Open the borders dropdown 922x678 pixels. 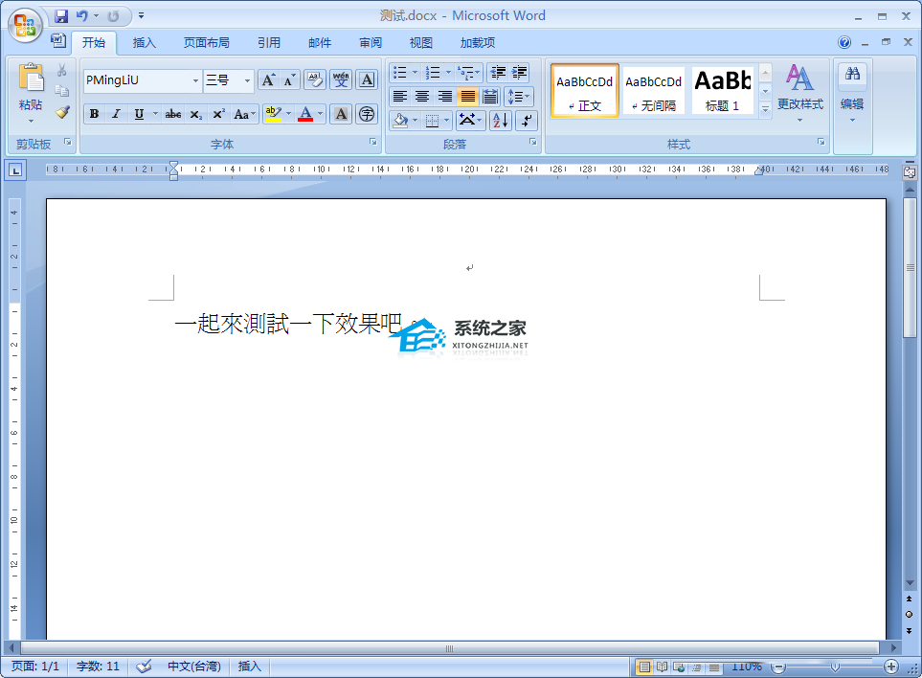tap(447, 121)
